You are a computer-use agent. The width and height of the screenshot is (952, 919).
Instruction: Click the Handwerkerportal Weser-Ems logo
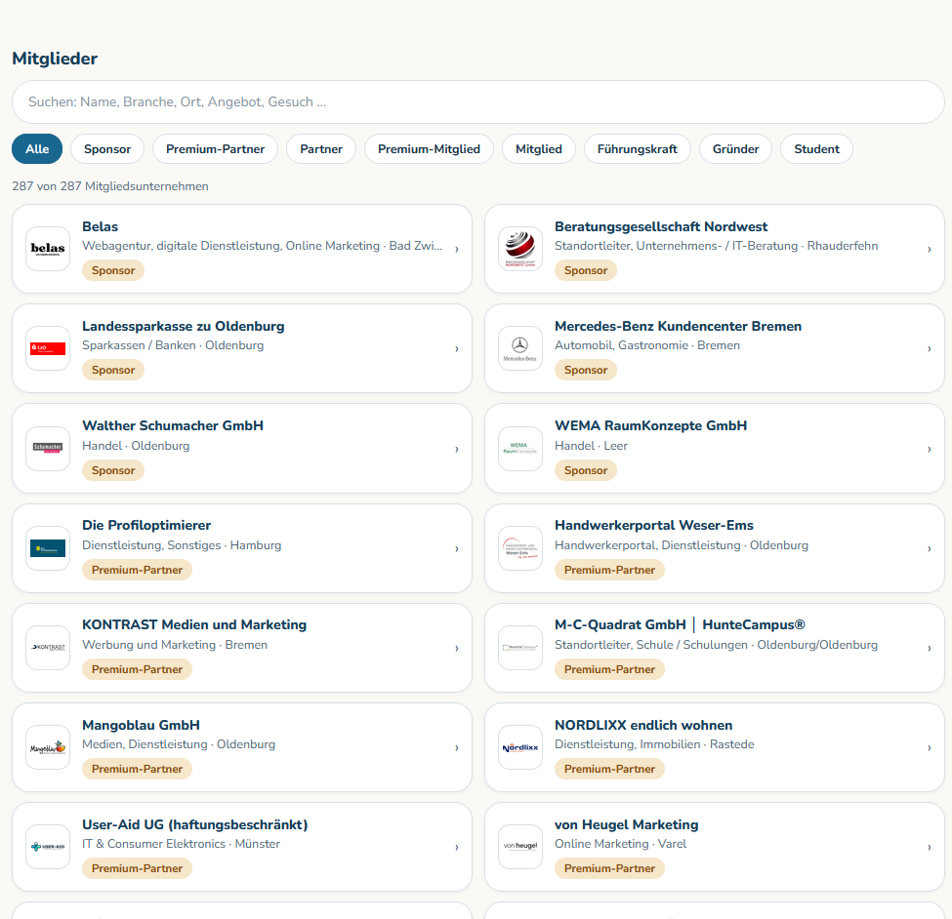pyautogui.click(x=520, y=548)
